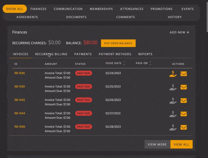Send email for invoice RB-1039
Image resolution: width=208 pixels, height=158 pixels.
pos(184,87)
